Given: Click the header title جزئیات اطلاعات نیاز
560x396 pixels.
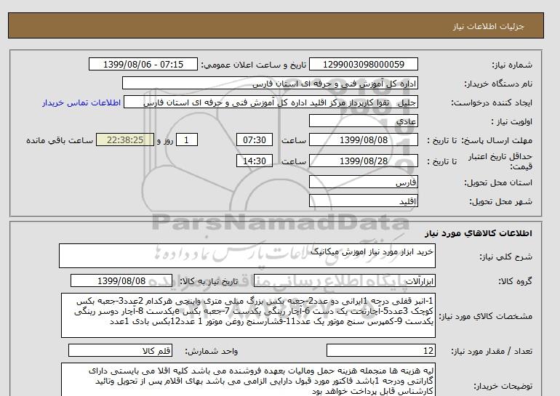Looking at the screenshot, I should click(x=488, y=26).
